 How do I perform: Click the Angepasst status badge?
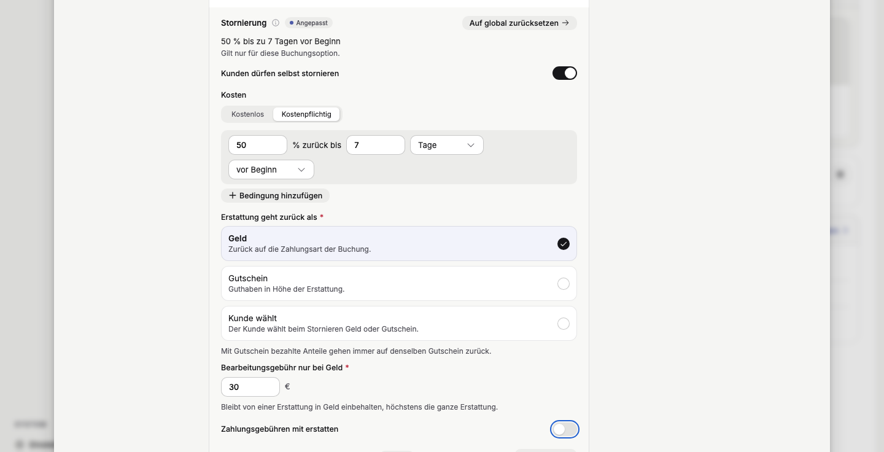[309, 23]
